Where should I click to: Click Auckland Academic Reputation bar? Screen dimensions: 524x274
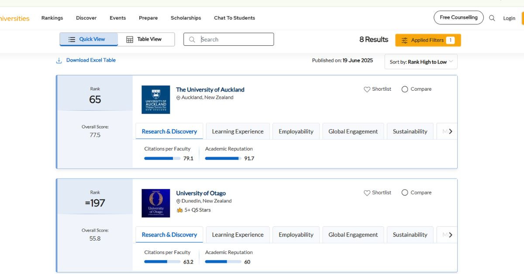pyautogui.click(x=223, y=158)
